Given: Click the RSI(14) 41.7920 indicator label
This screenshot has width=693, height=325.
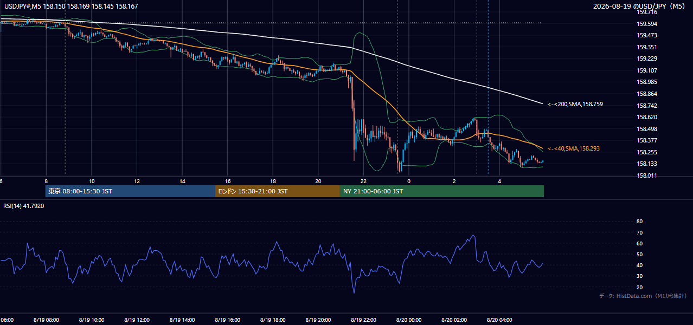Looking at the screenshot, I should [x=23, y=206].
